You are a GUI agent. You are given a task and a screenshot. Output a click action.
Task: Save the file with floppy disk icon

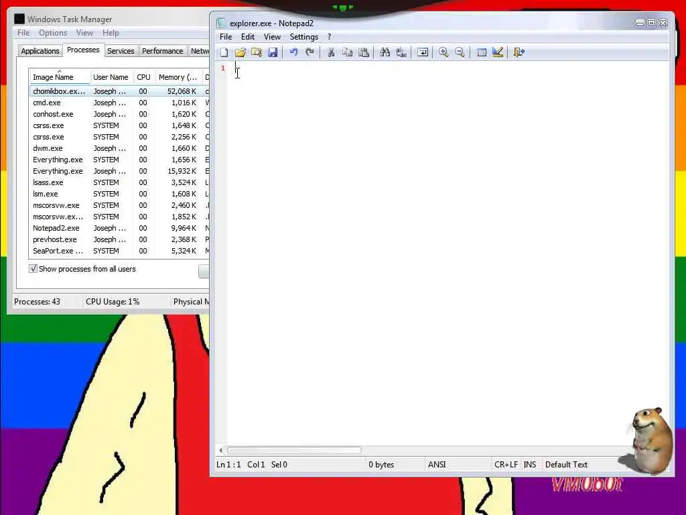(x=273, y=52)
